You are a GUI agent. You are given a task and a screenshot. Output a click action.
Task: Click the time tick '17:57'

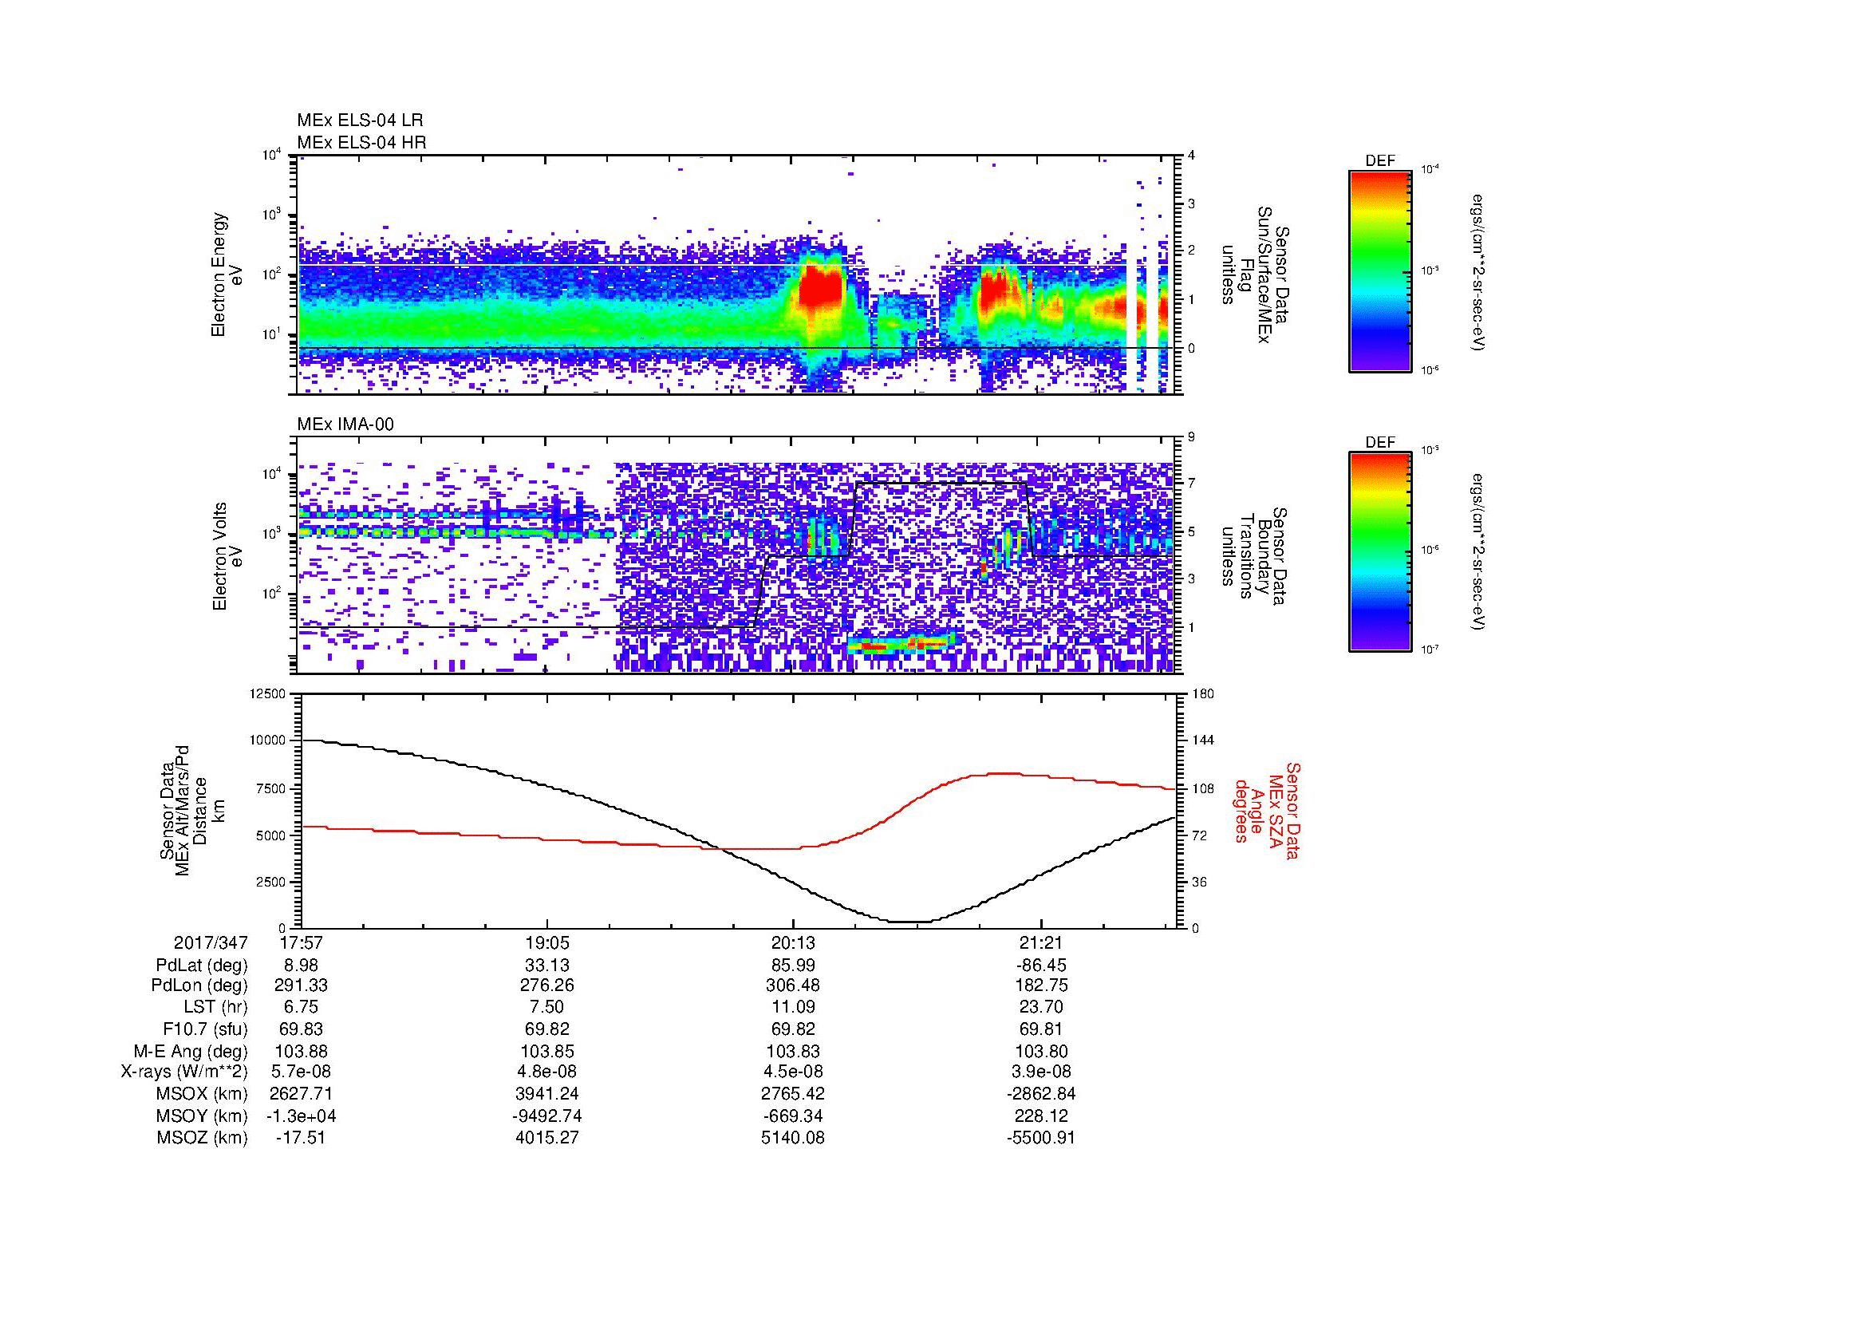pyautogui.click(x=302, y=942)
